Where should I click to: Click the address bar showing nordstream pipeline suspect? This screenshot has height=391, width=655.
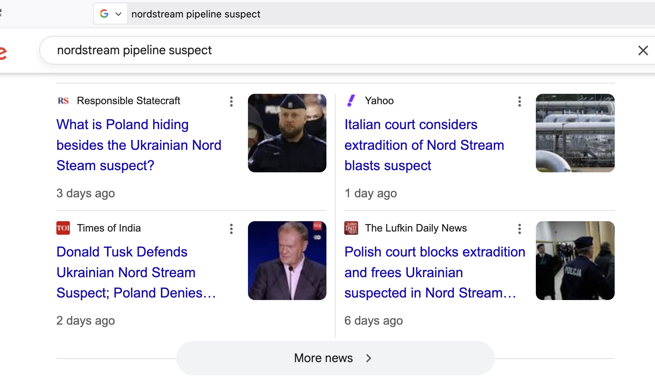(x=374, y=14)
